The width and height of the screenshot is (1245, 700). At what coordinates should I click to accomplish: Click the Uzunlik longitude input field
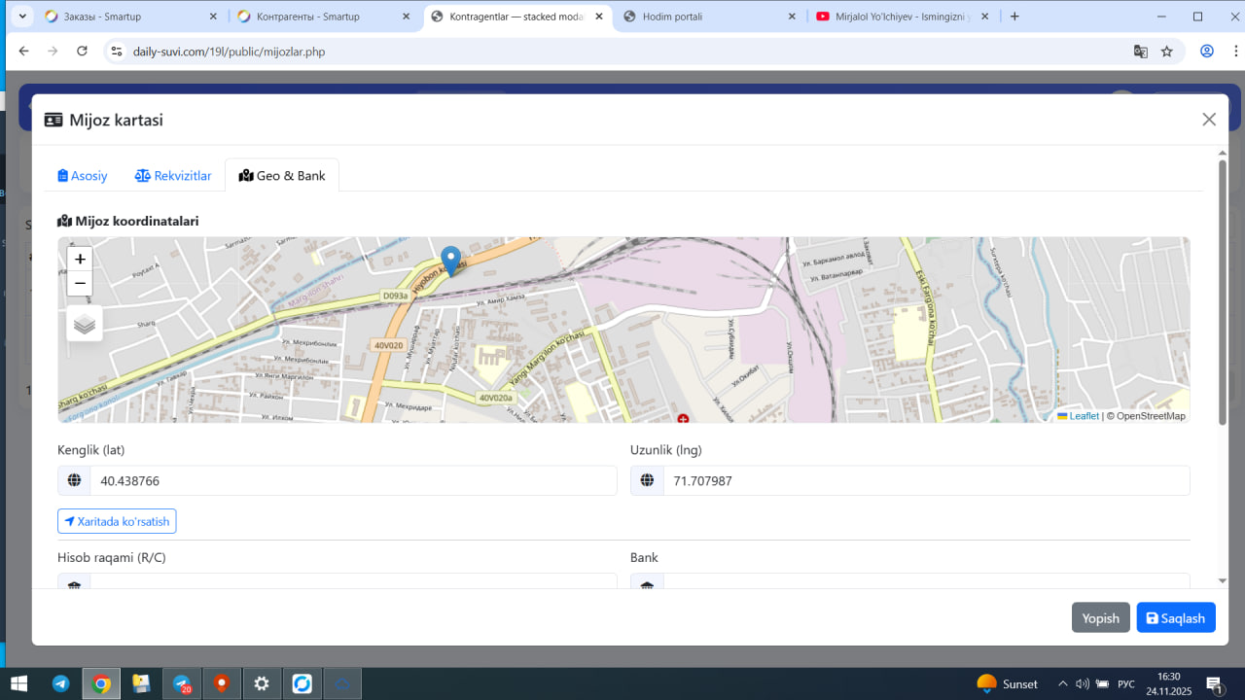click(x=926, y=480)
